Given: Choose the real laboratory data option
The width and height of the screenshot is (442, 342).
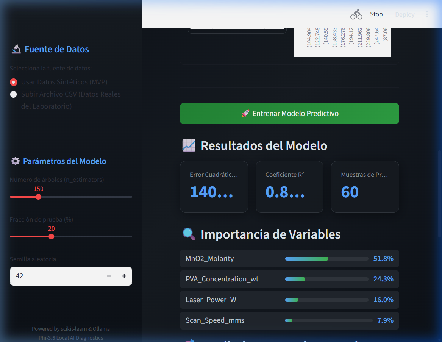Looking at the screenshot, I should [13, 94].
